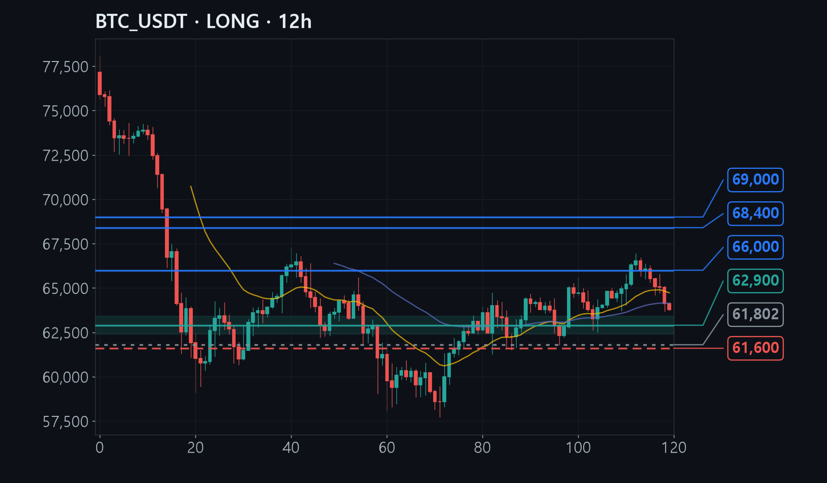Click the 60,000 y-axis tick label
The width and height of the screenshot is (827, 483).
(66, 377)
